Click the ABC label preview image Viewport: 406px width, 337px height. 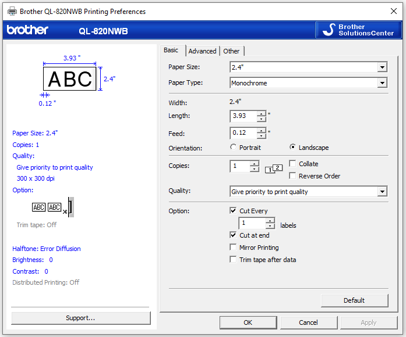[70, 79]
